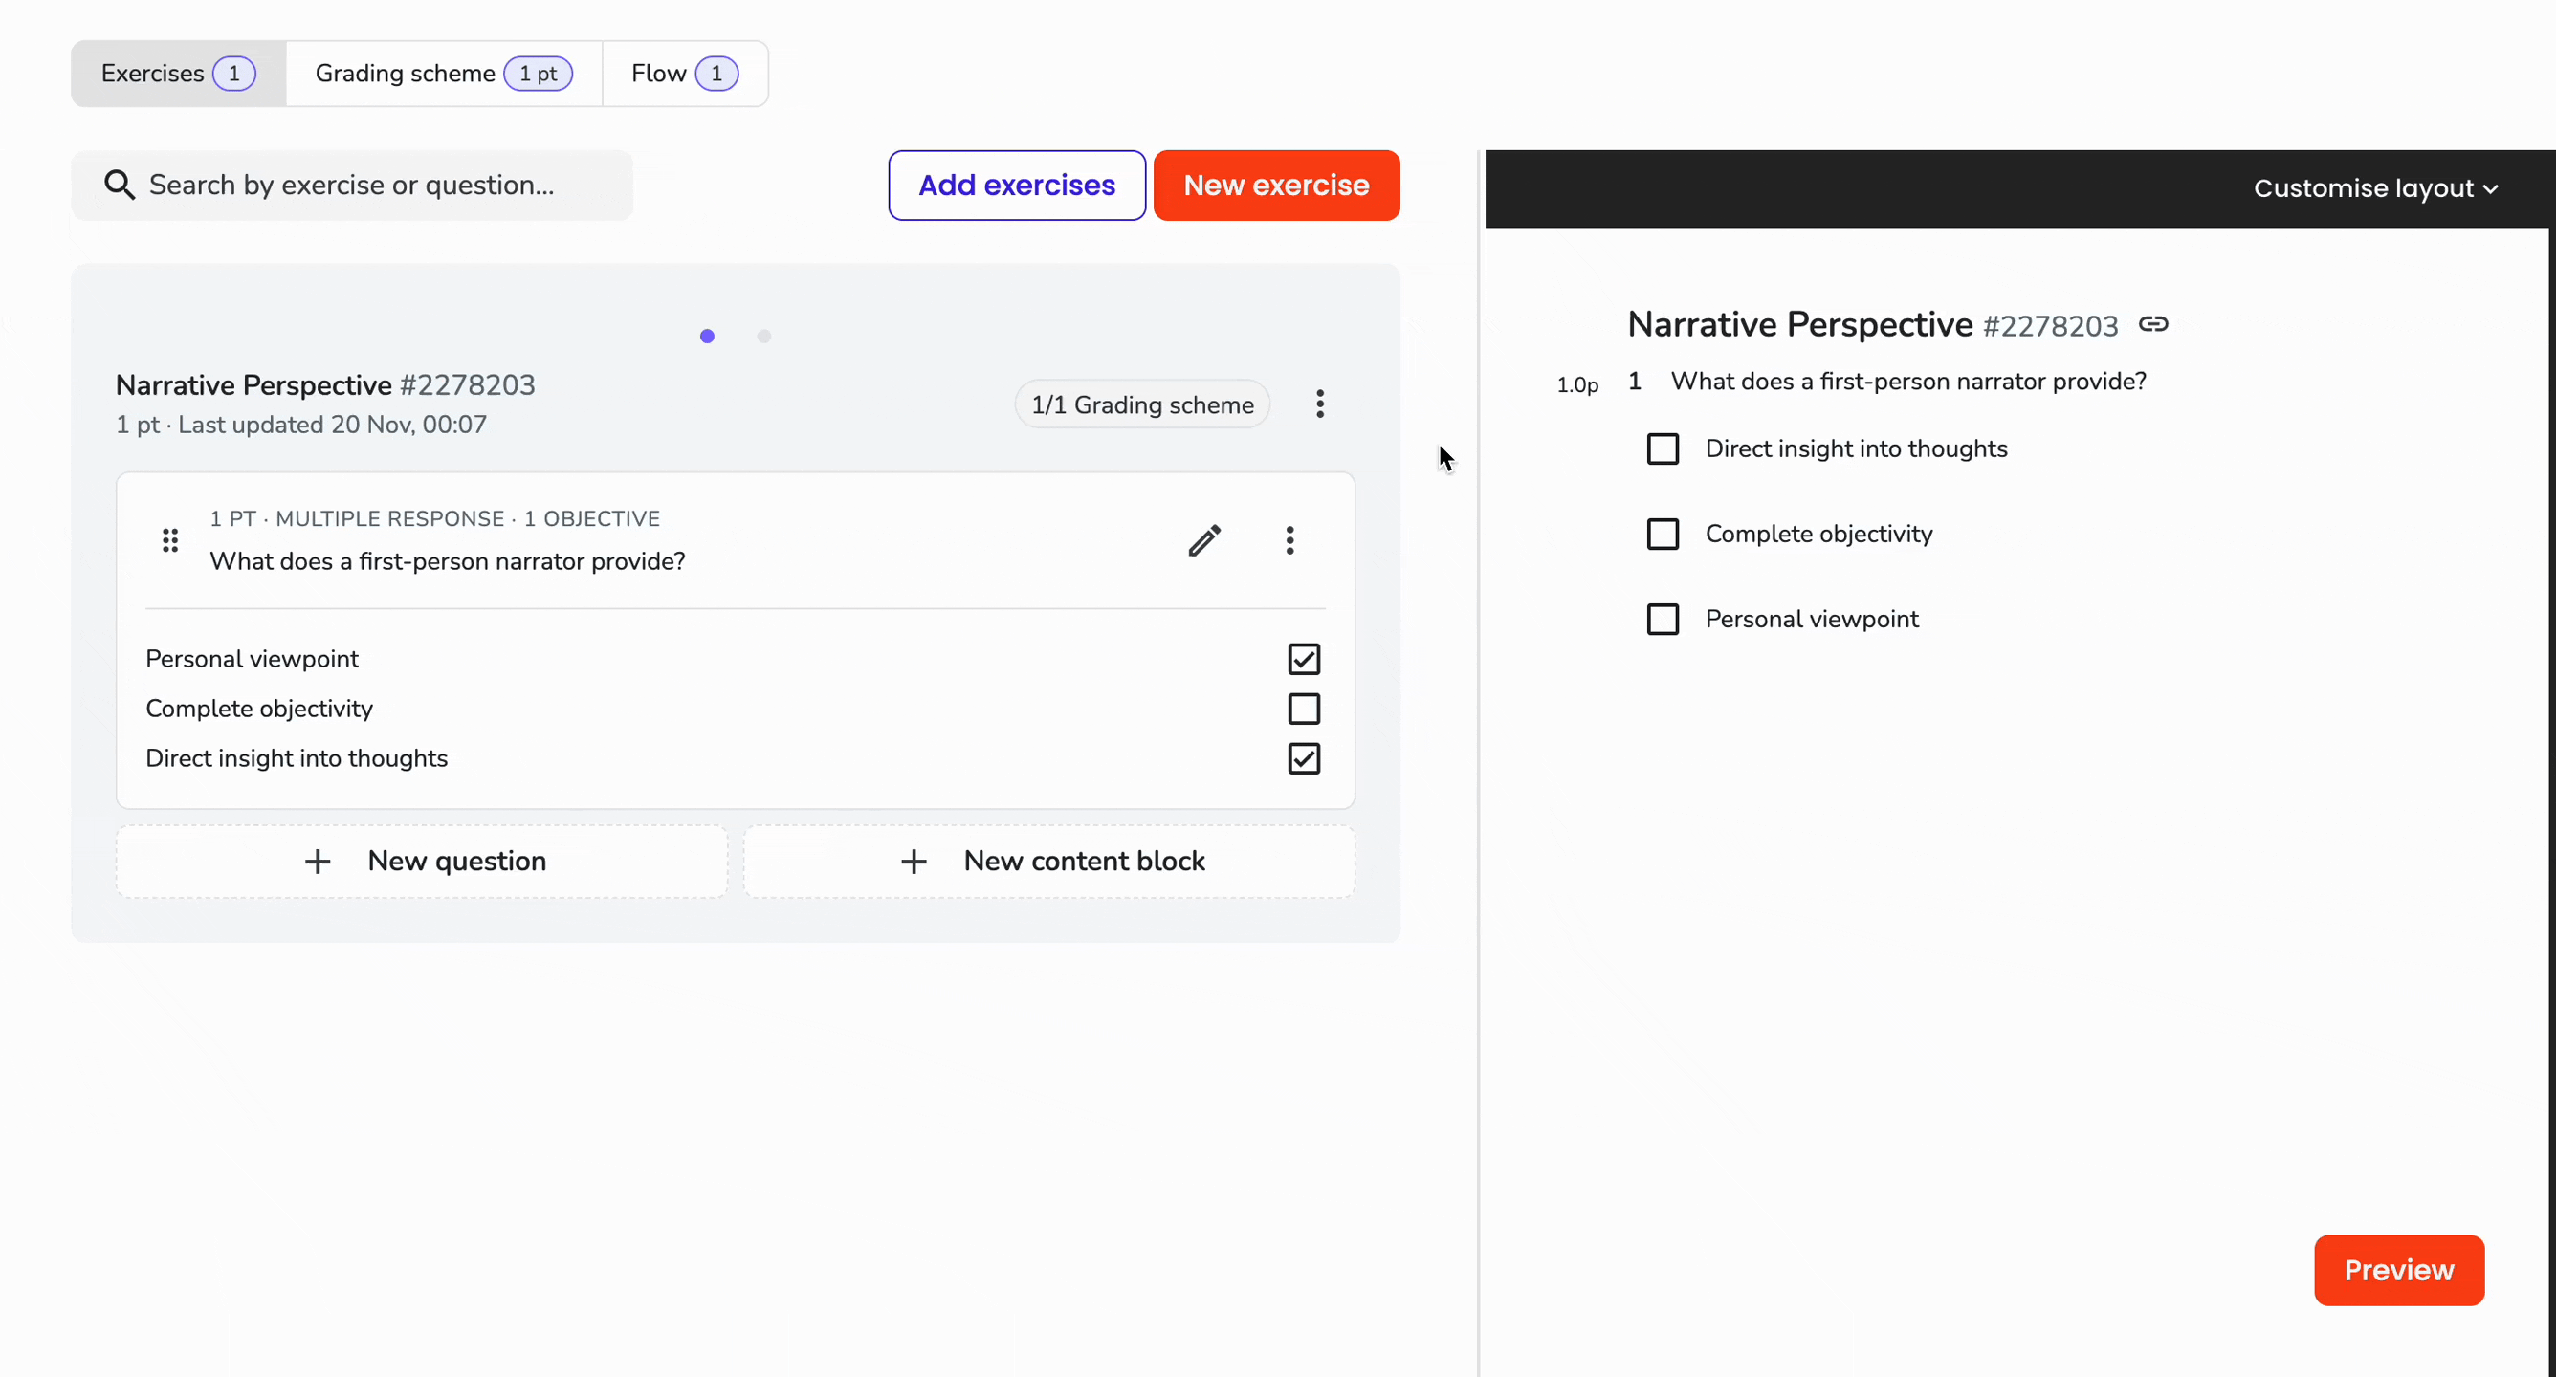The image size is (2556, 1377).
Task: Click the link icon next to #2278203
Action: tap(2153, 324)
